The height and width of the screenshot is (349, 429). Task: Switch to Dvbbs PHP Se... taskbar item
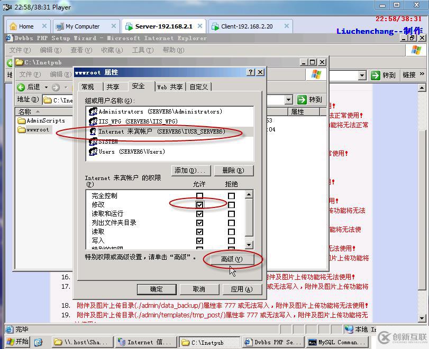click(x=272, y=342)
